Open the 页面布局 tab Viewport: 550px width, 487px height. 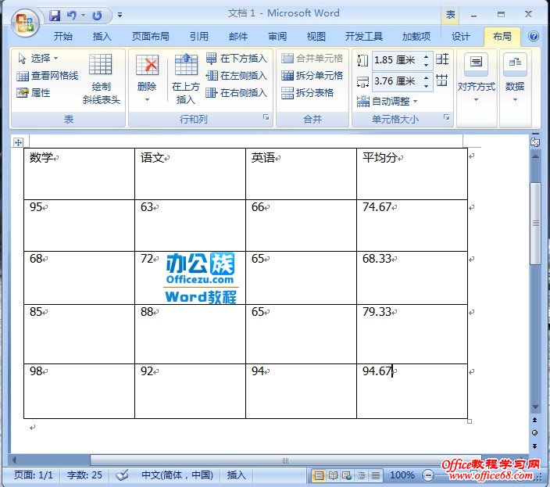151,37
